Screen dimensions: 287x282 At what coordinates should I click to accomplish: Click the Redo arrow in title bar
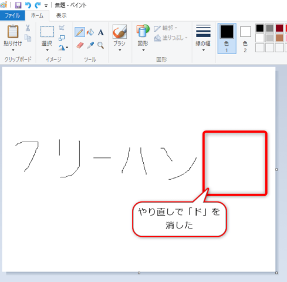[38, 5]
